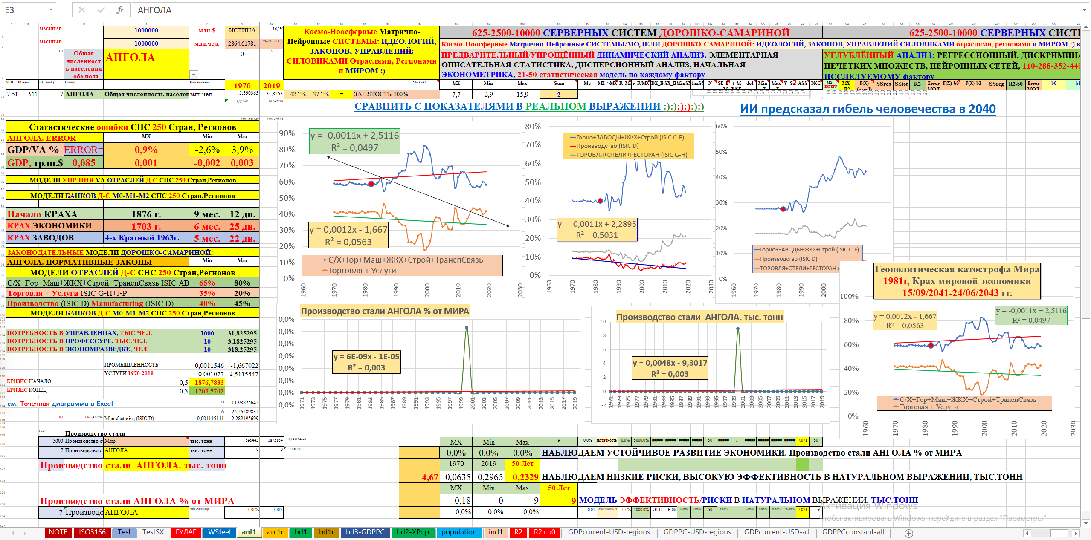Open the ГУЛАГ sheet tab

coord(186,532)
